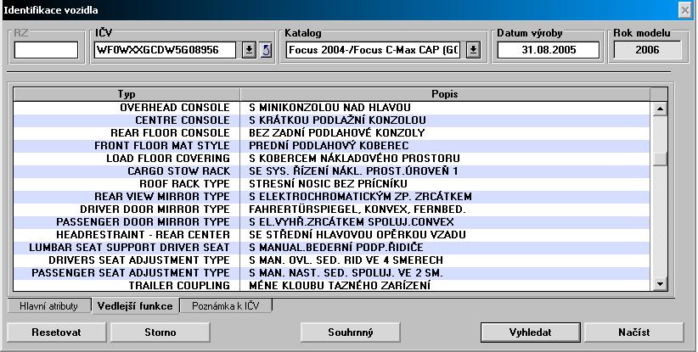The image size is (698, 352).
Task: Open the IČV dropdown list
Action: [x=249, y=50]
